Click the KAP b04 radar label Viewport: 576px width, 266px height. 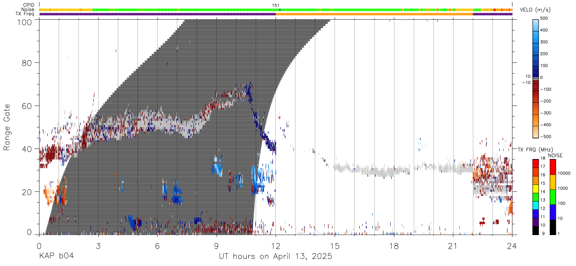pyautogui.click(x=56, y=256)
